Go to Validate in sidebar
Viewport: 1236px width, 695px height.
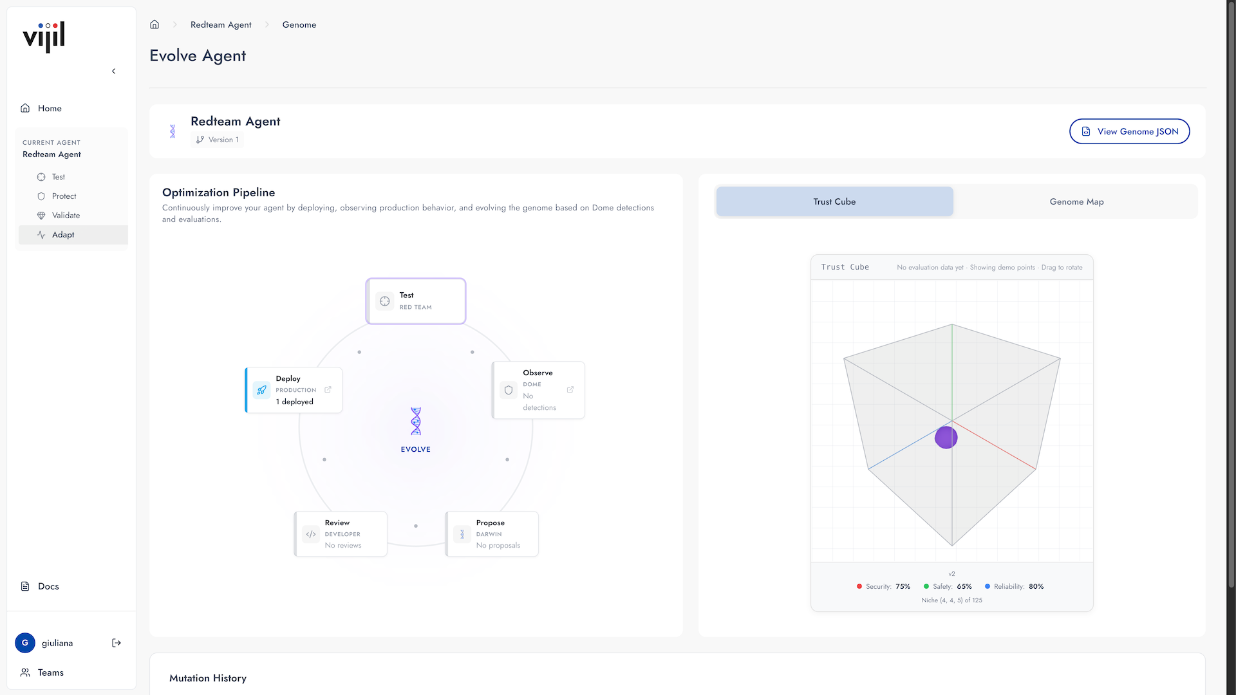[x=66, y=216]
